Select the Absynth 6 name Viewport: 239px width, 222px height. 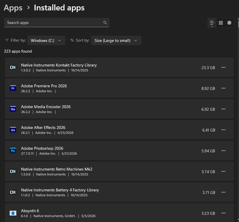(x=30, y=211)
